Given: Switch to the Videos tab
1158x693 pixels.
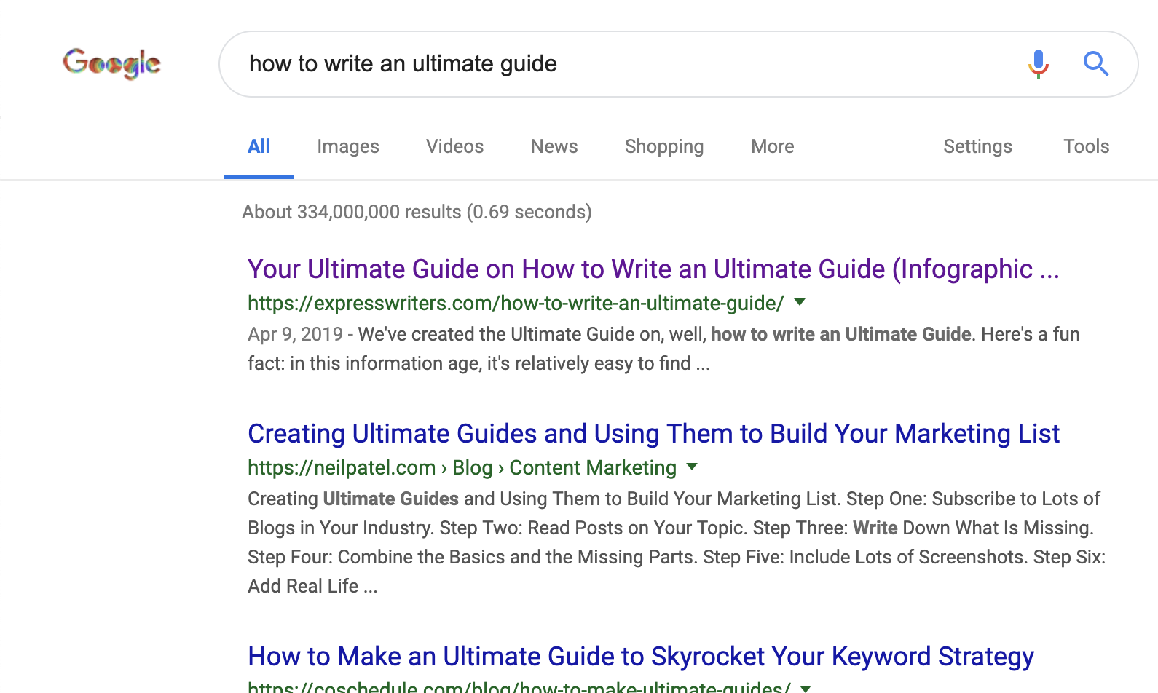Looking at the screenshot, I should [455, 147].
